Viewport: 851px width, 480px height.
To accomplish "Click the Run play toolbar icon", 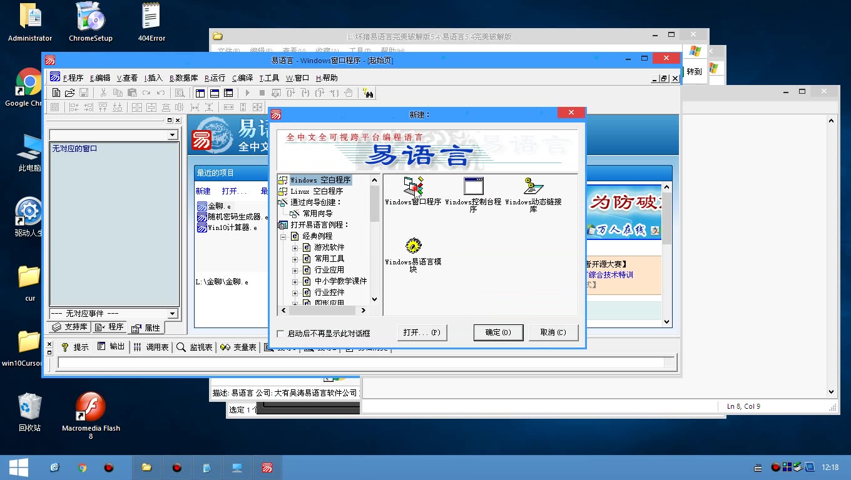I will (x=248, y=93).
